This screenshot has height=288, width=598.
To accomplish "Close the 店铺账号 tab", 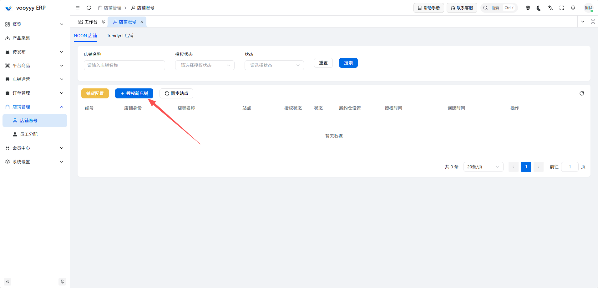I will 142,22.
